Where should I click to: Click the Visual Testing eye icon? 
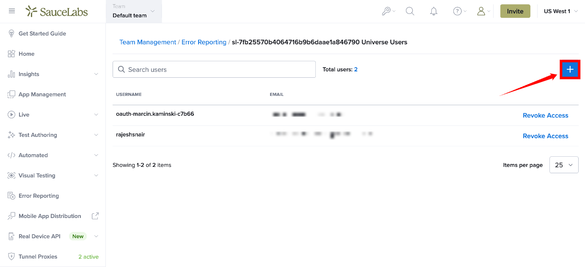pyautogui.click(x=11, y=176)
